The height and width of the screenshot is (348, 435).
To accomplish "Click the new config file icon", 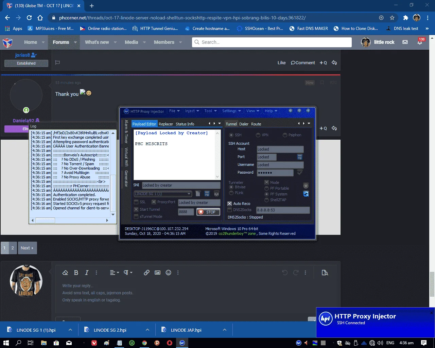I will point(198,194).
